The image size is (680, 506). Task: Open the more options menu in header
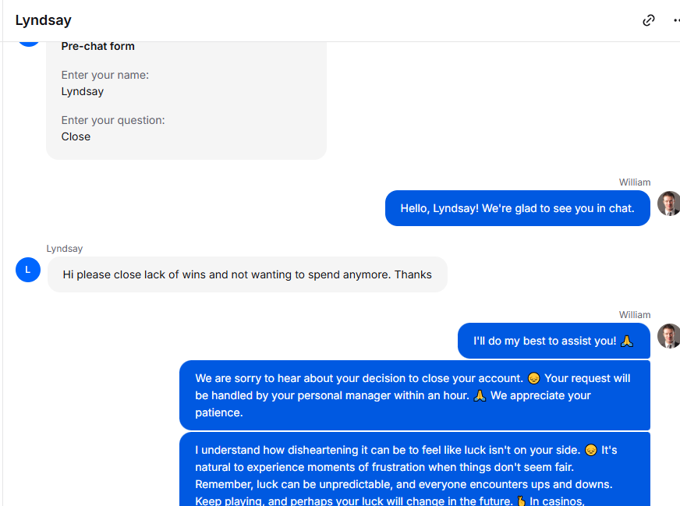[x=677, y=20]
